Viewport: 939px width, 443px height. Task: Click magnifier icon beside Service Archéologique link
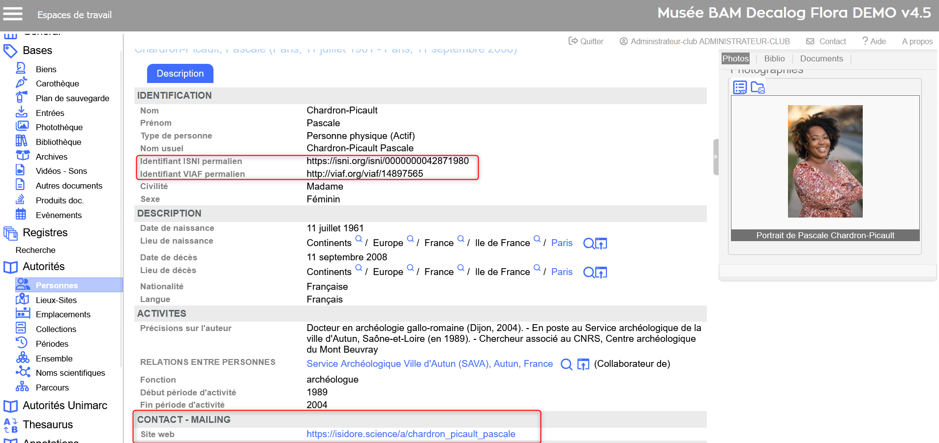point(566,364)
